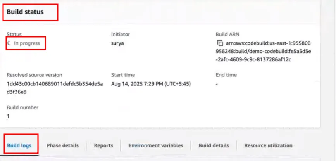Click the start time Aug 14, 2025 7:29 PM
Viewport: 336px width, 161px height.
point(151,84)
